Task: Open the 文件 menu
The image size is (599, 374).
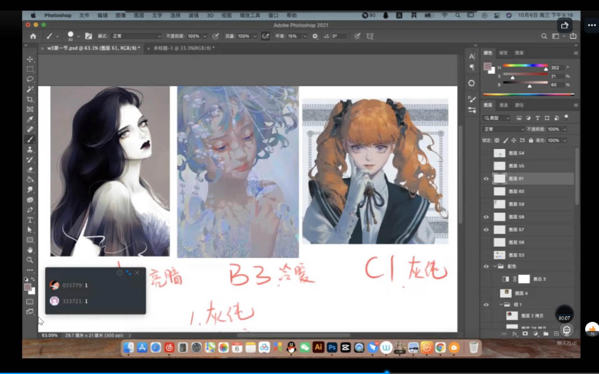Action: 84,15
